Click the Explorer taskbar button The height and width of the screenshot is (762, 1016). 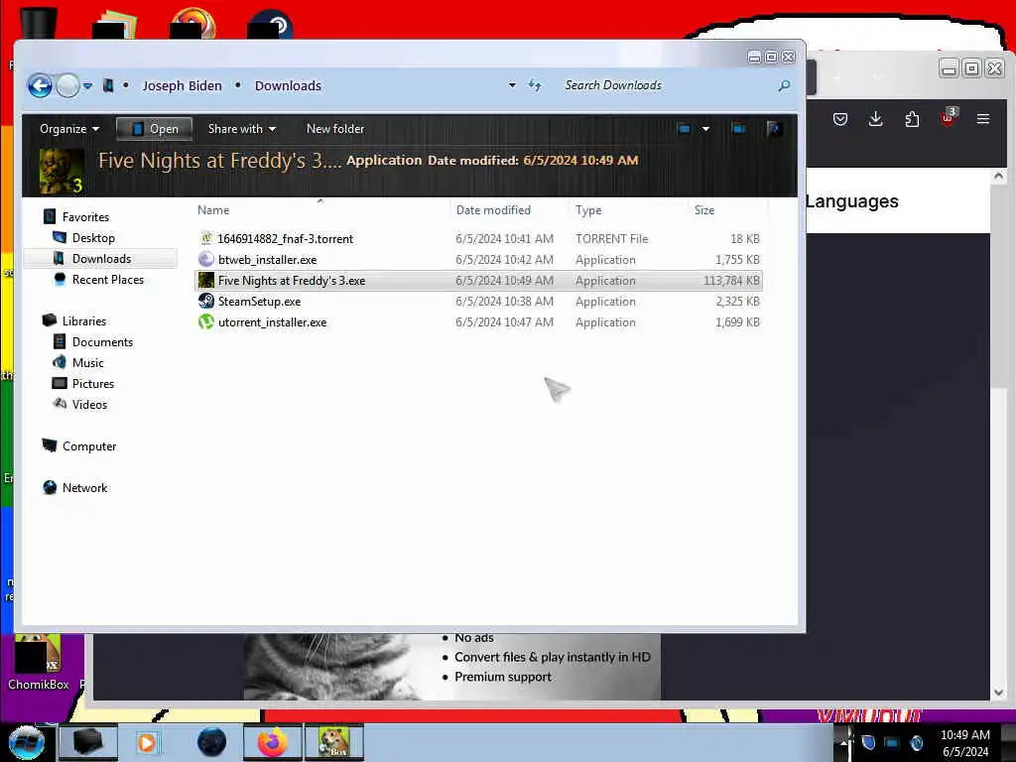point(88,742)
